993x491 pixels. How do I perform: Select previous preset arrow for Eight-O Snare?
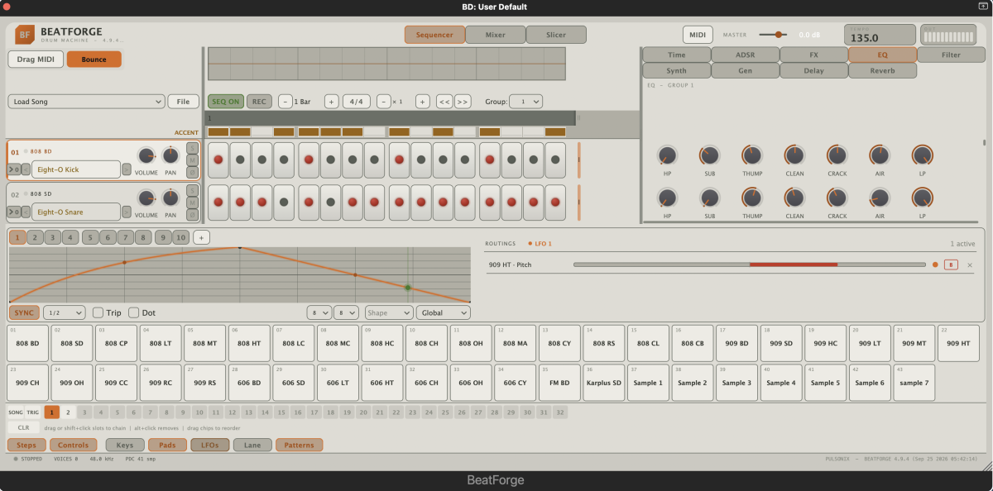(26, 212)
